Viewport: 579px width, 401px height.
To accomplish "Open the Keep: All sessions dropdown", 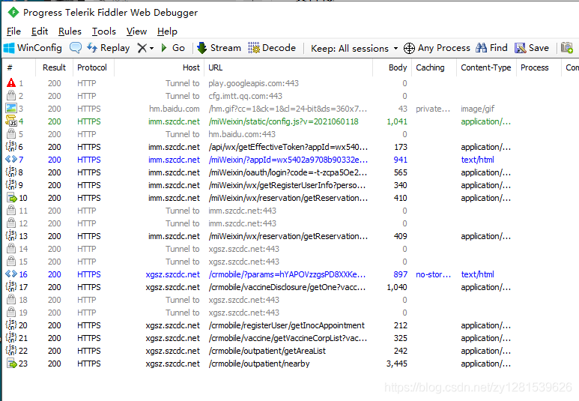I will (x=354, y=49).
